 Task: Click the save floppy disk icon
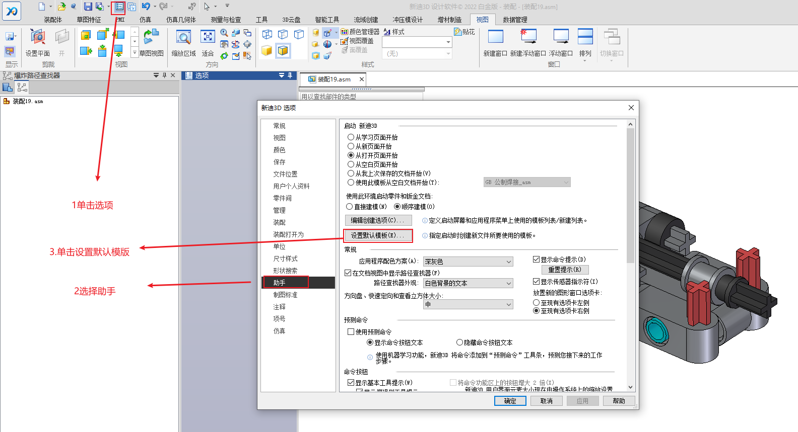click(88, 7)
